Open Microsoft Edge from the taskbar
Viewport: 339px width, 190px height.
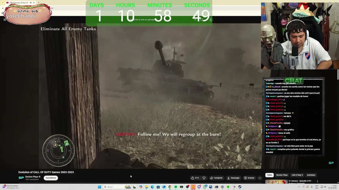pos(152,187)
